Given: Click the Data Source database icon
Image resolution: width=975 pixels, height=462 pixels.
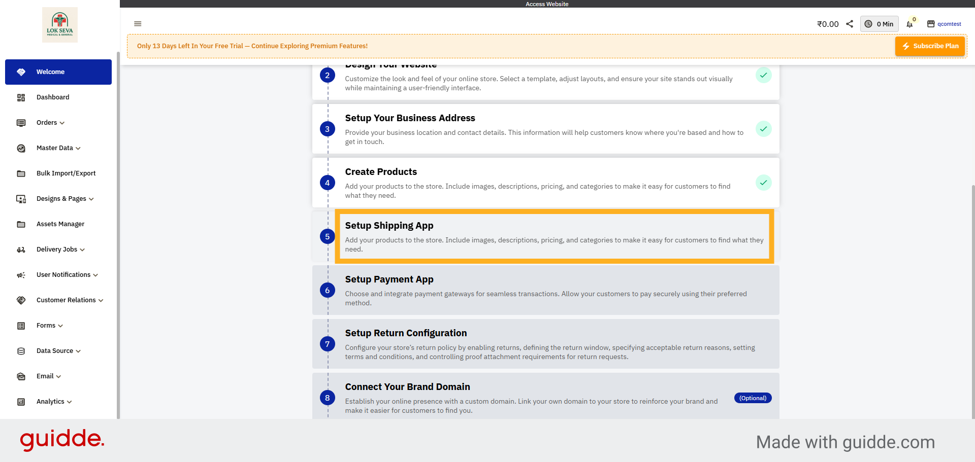Looking at the screenshot, I should coord(21,351).
